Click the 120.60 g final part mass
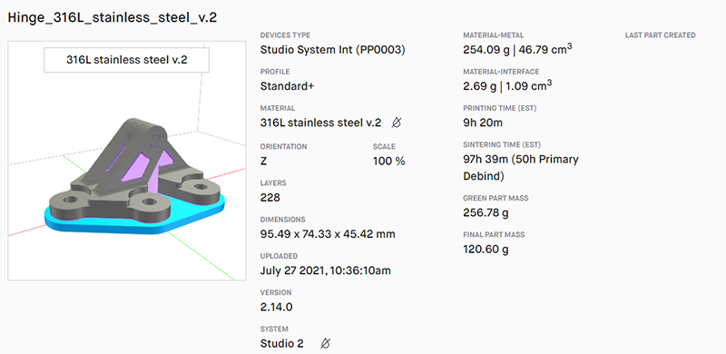This screenshot has width=726, height=354. click(486, 250)
